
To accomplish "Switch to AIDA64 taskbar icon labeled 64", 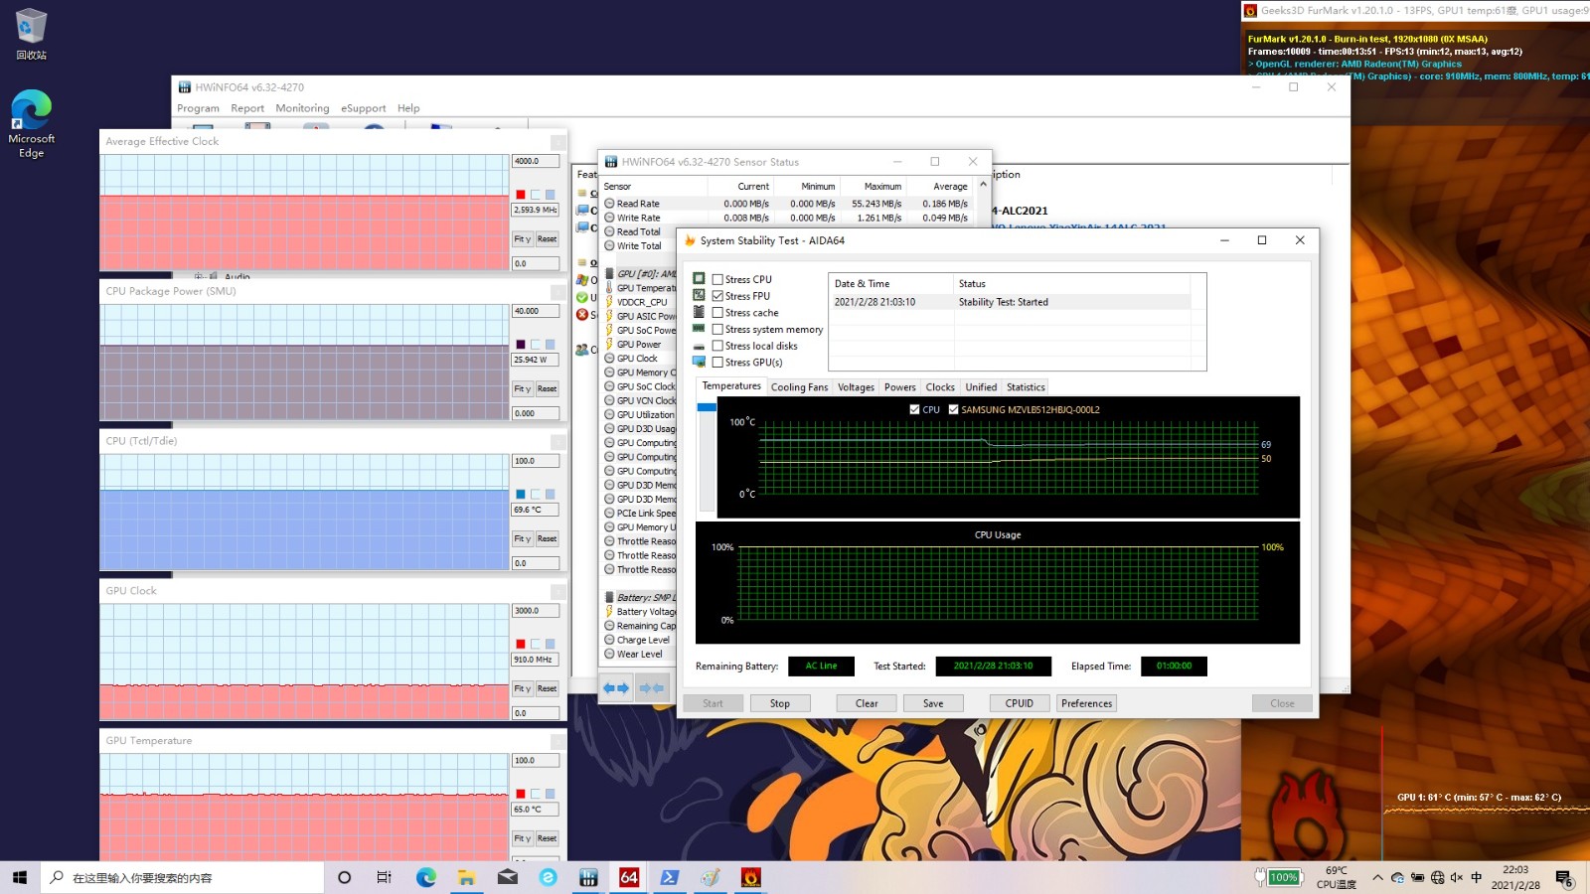I will click(629, 877).
